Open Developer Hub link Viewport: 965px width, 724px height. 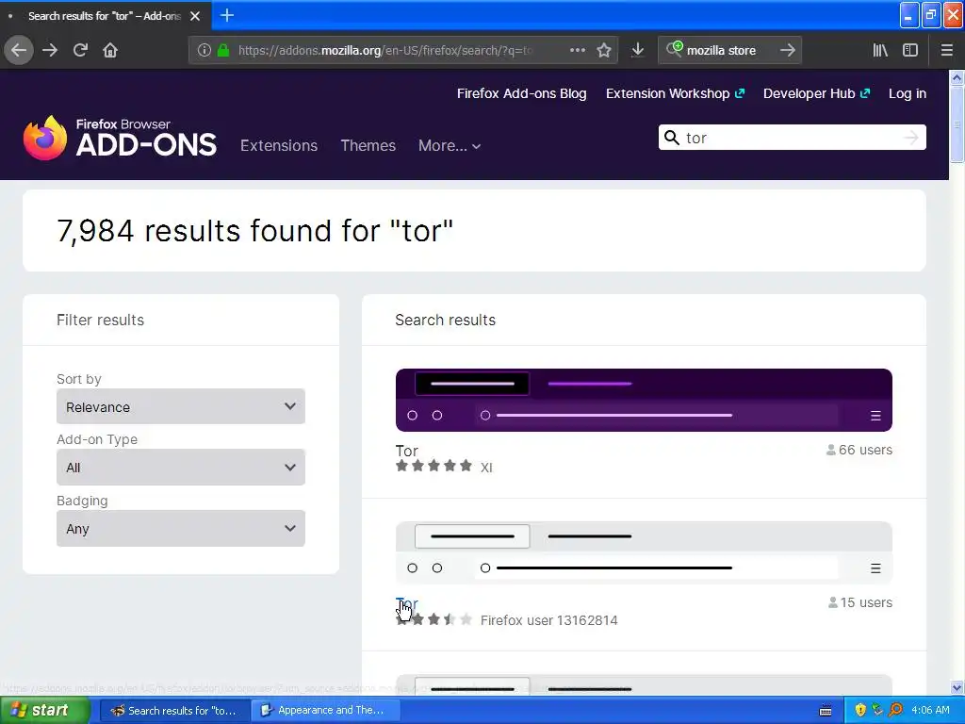[x=817, y=93]
